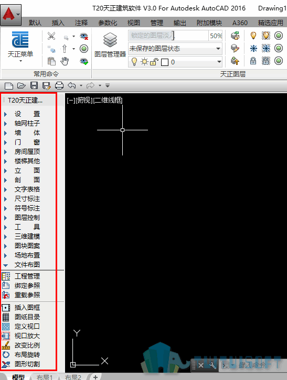The height and width of the screenshot is (380, 287).
Task: Open the 天正菜单 panel button
Action: point(20,46)
